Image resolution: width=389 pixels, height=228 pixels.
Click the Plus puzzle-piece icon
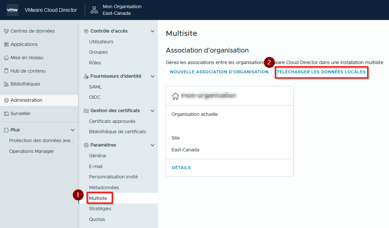6,130
